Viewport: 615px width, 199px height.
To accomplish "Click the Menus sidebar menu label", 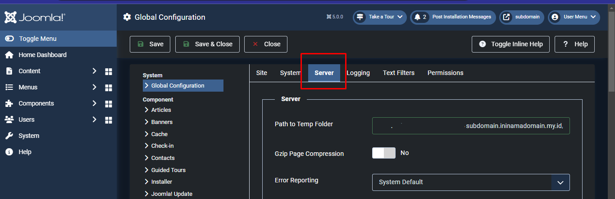I will 28,87.
